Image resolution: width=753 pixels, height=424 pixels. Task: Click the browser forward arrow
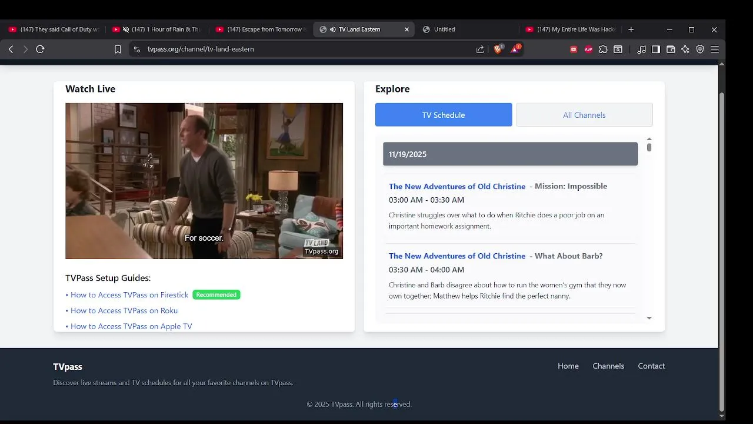pos(25,49)
